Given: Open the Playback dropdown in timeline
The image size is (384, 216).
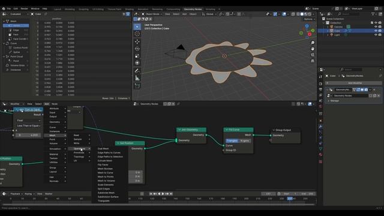Looking at the screenshot, I should 16,194.
